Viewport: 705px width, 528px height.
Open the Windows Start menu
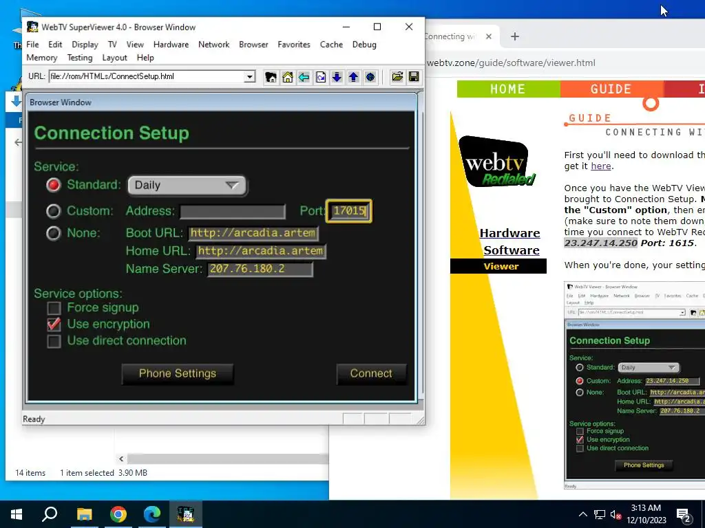coord(17,514)
